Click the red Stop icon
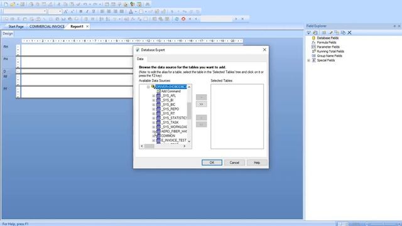 click(183, 19)
